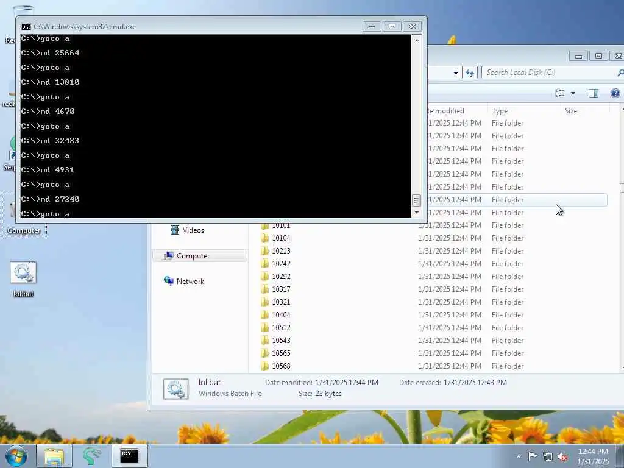Select folder 10104

point(281,238)
